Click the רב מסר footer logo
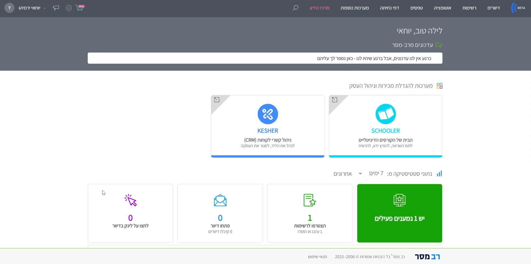This screenshot has height=264, width=531. point(427,257)
